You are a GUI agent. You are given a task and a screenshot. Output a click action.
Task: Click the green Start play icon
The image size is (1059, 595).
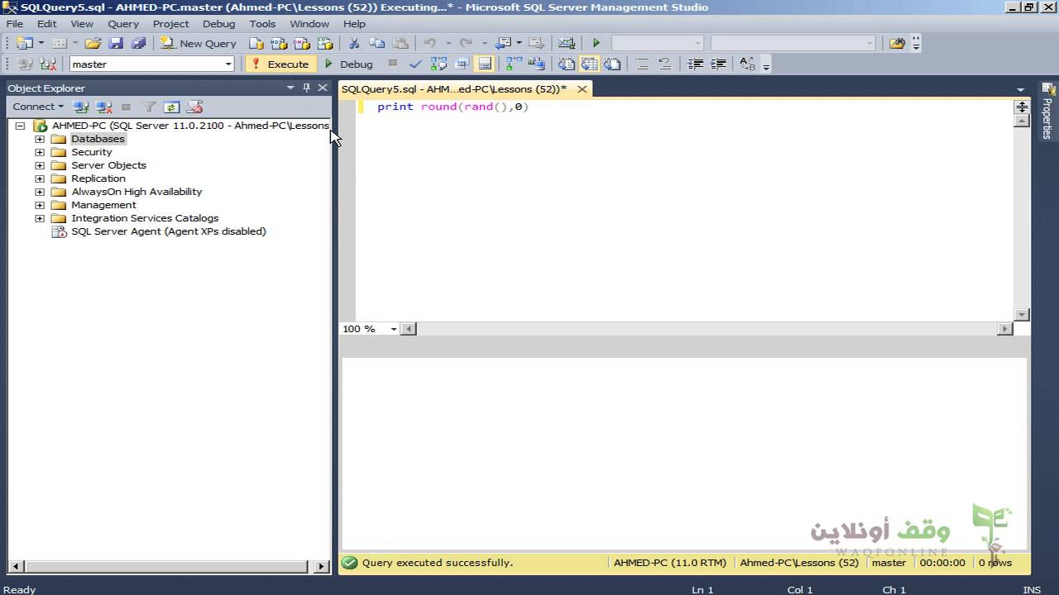coord(596,43)
